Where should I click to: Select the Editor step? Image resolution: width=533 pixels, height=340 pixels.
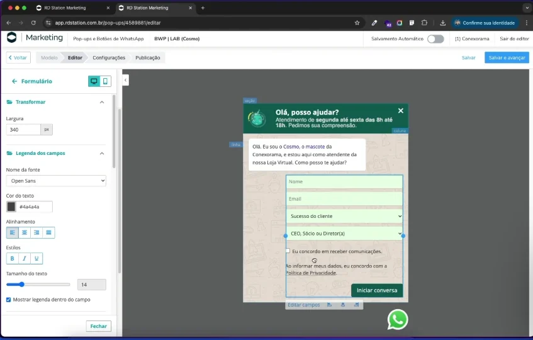click(x=75, y=58)
